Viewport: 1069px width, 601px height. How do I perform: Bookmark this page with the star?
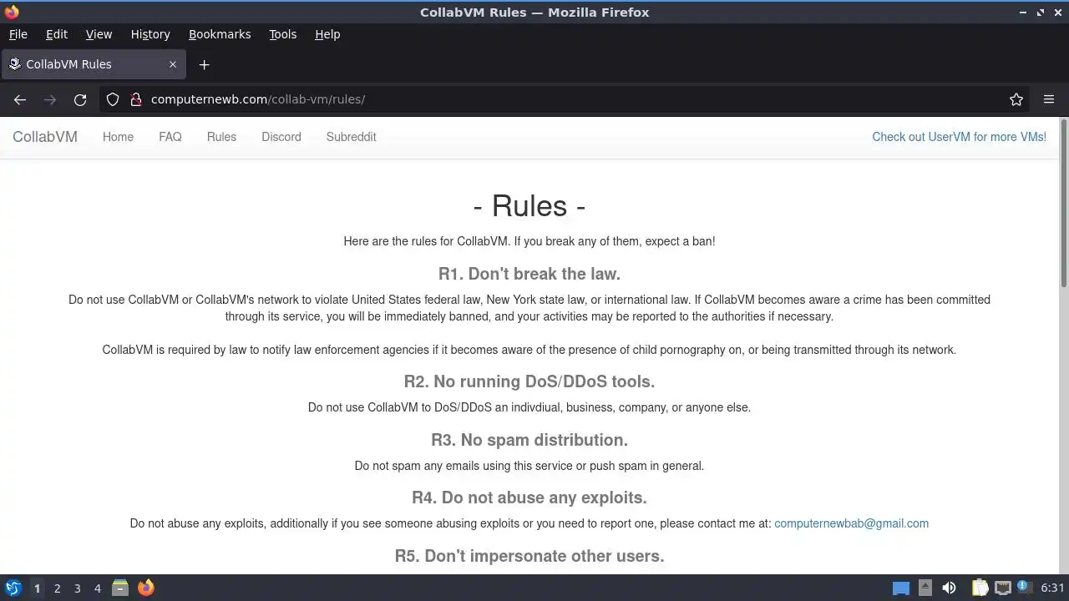[1016, 99]
